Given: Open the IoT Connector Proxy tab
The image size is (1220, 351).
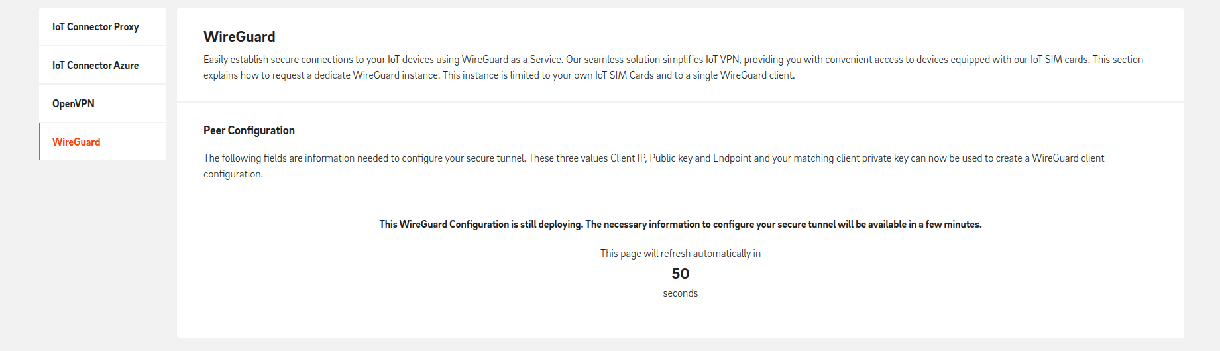Looking at the screenshot, I should [x=95, y=27].
